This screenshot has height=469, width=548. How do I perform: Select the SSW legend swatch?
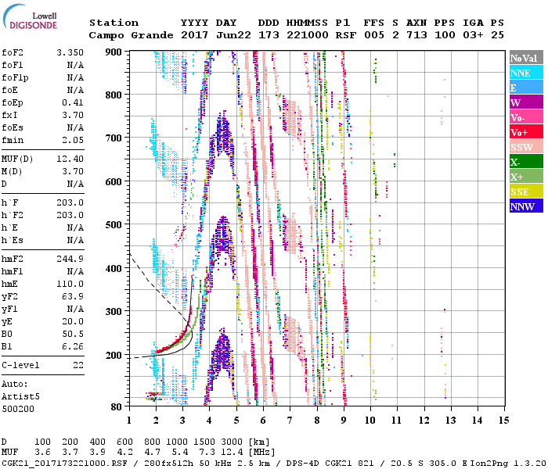(x=525, y=148)
